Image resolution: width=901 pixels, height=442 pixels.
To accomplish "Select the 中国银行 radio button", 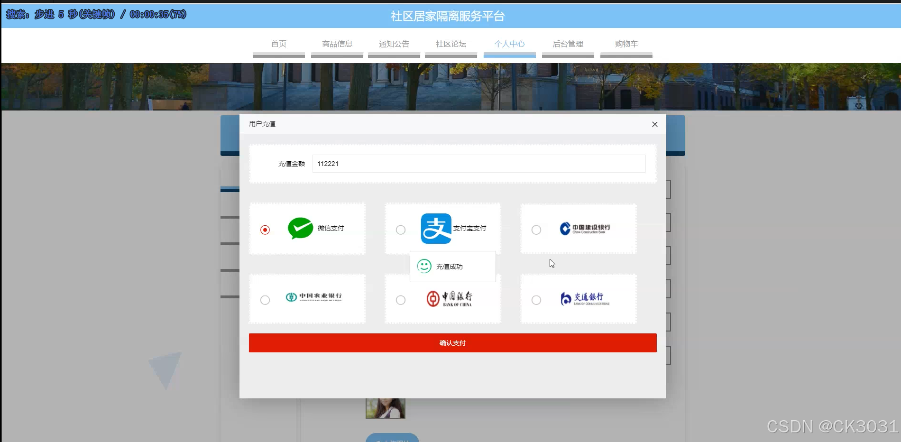I will pyautogui.click(x=401, y=300).
